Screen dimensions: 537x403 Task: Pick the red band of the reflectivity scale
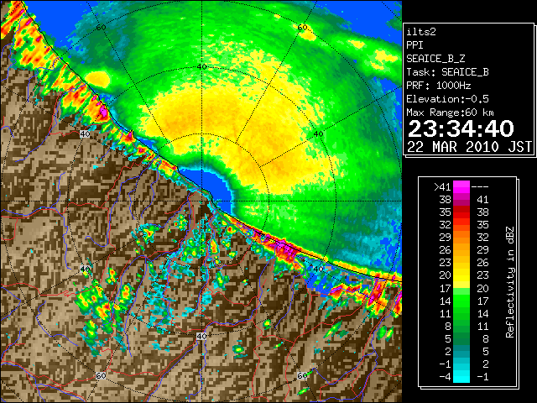click(461, 212)
